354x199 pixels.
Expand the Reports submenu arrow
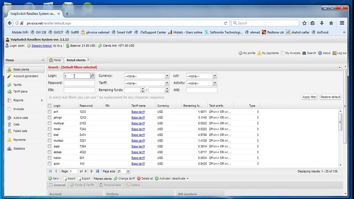[42, 100]
